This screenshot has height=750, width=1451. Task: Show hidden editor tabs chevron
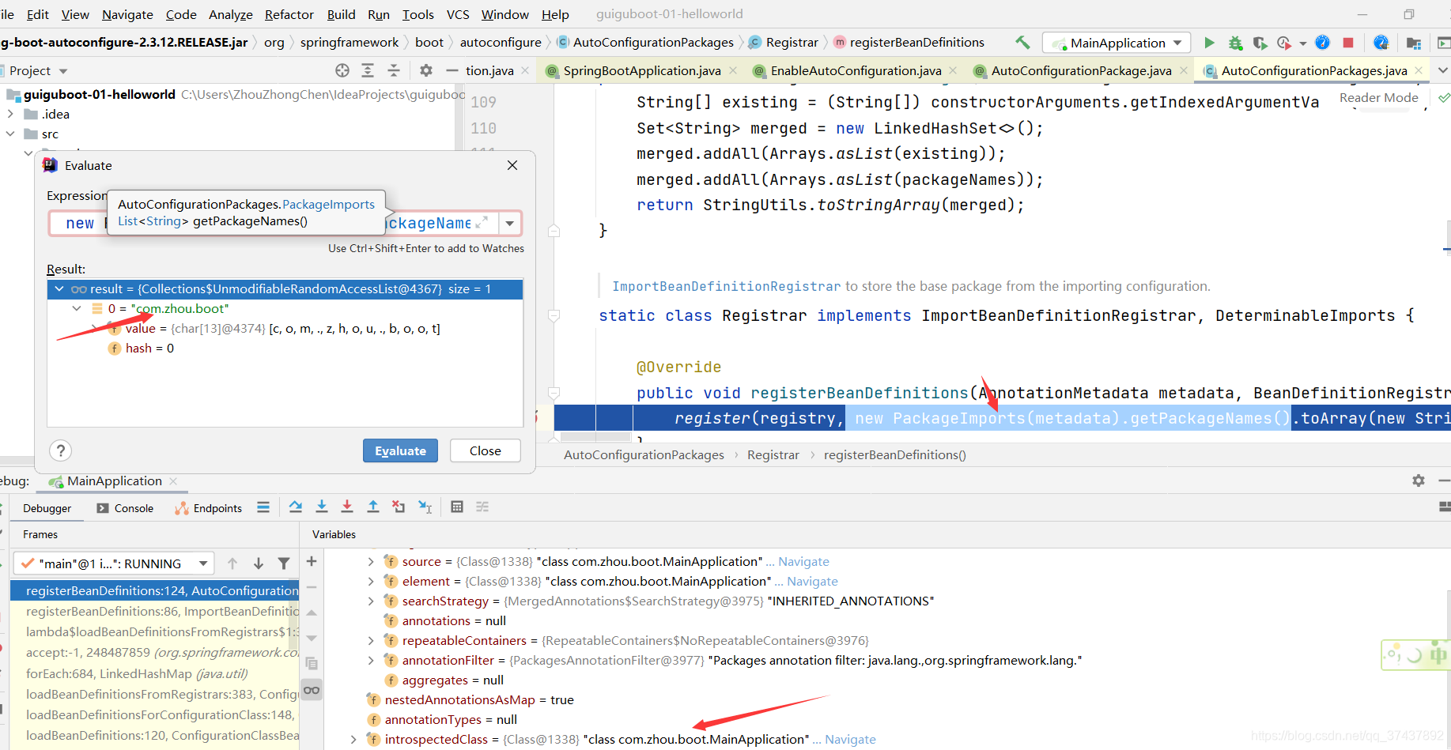tap(1442, 70)
